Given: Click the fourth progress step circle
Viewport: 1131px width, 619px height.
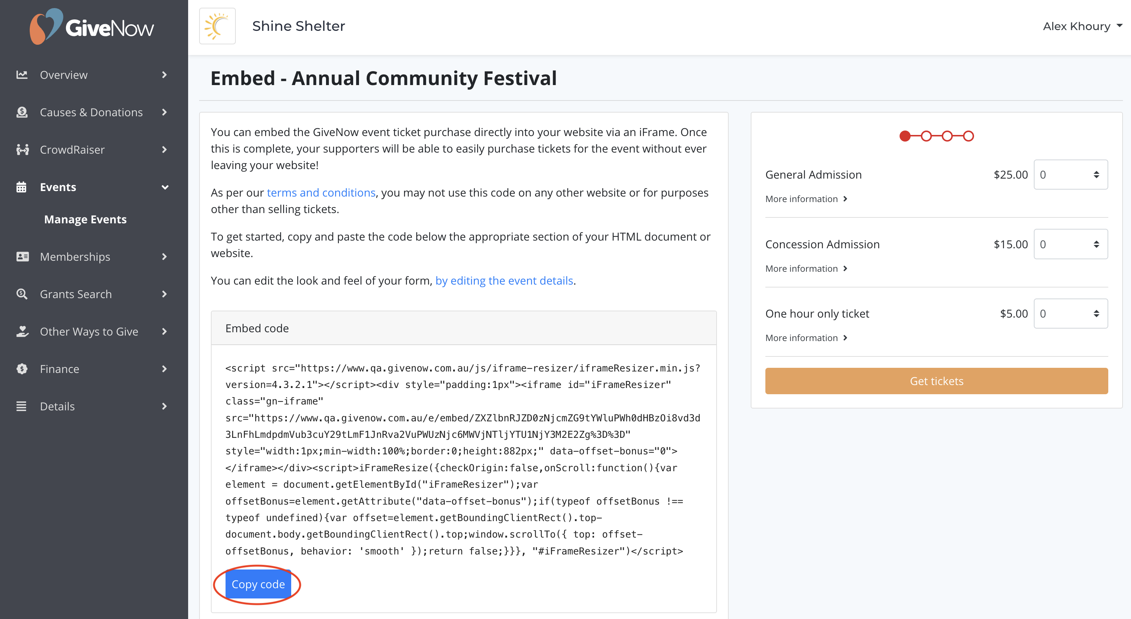Looking at the screenshot, I should pos(968,136).
